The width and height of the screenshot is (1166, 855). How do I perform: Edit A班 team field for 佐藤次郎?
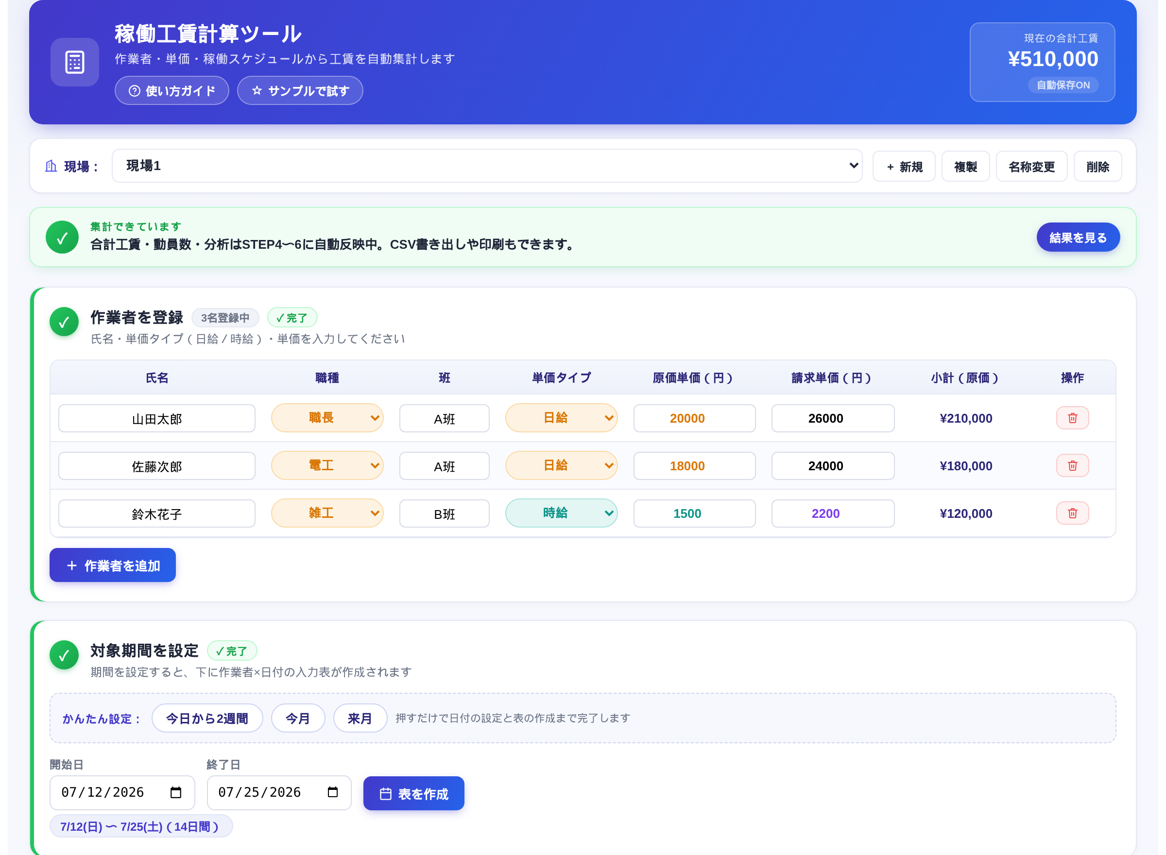coord(444,466)
